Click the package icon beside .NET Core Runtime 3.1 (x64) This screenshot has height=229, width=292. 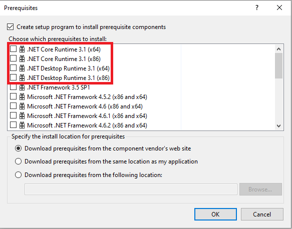click(x=22, y=49)
